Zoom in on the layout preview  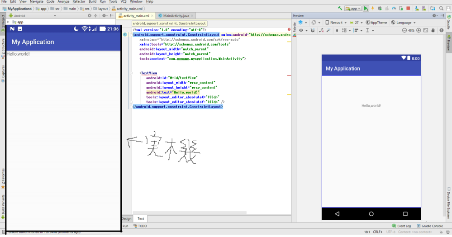[419, 30]
